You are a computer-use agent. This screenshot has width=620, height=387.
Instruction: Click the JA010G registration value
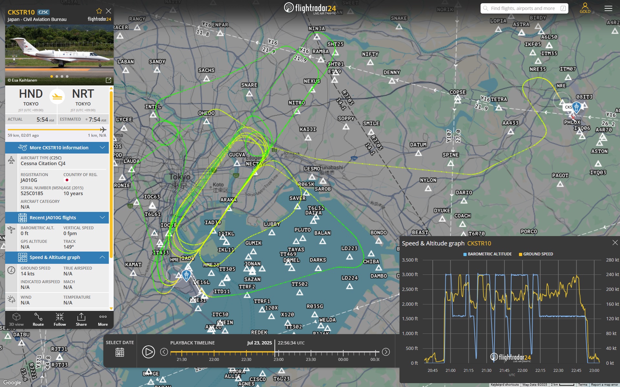coord(29,180)
